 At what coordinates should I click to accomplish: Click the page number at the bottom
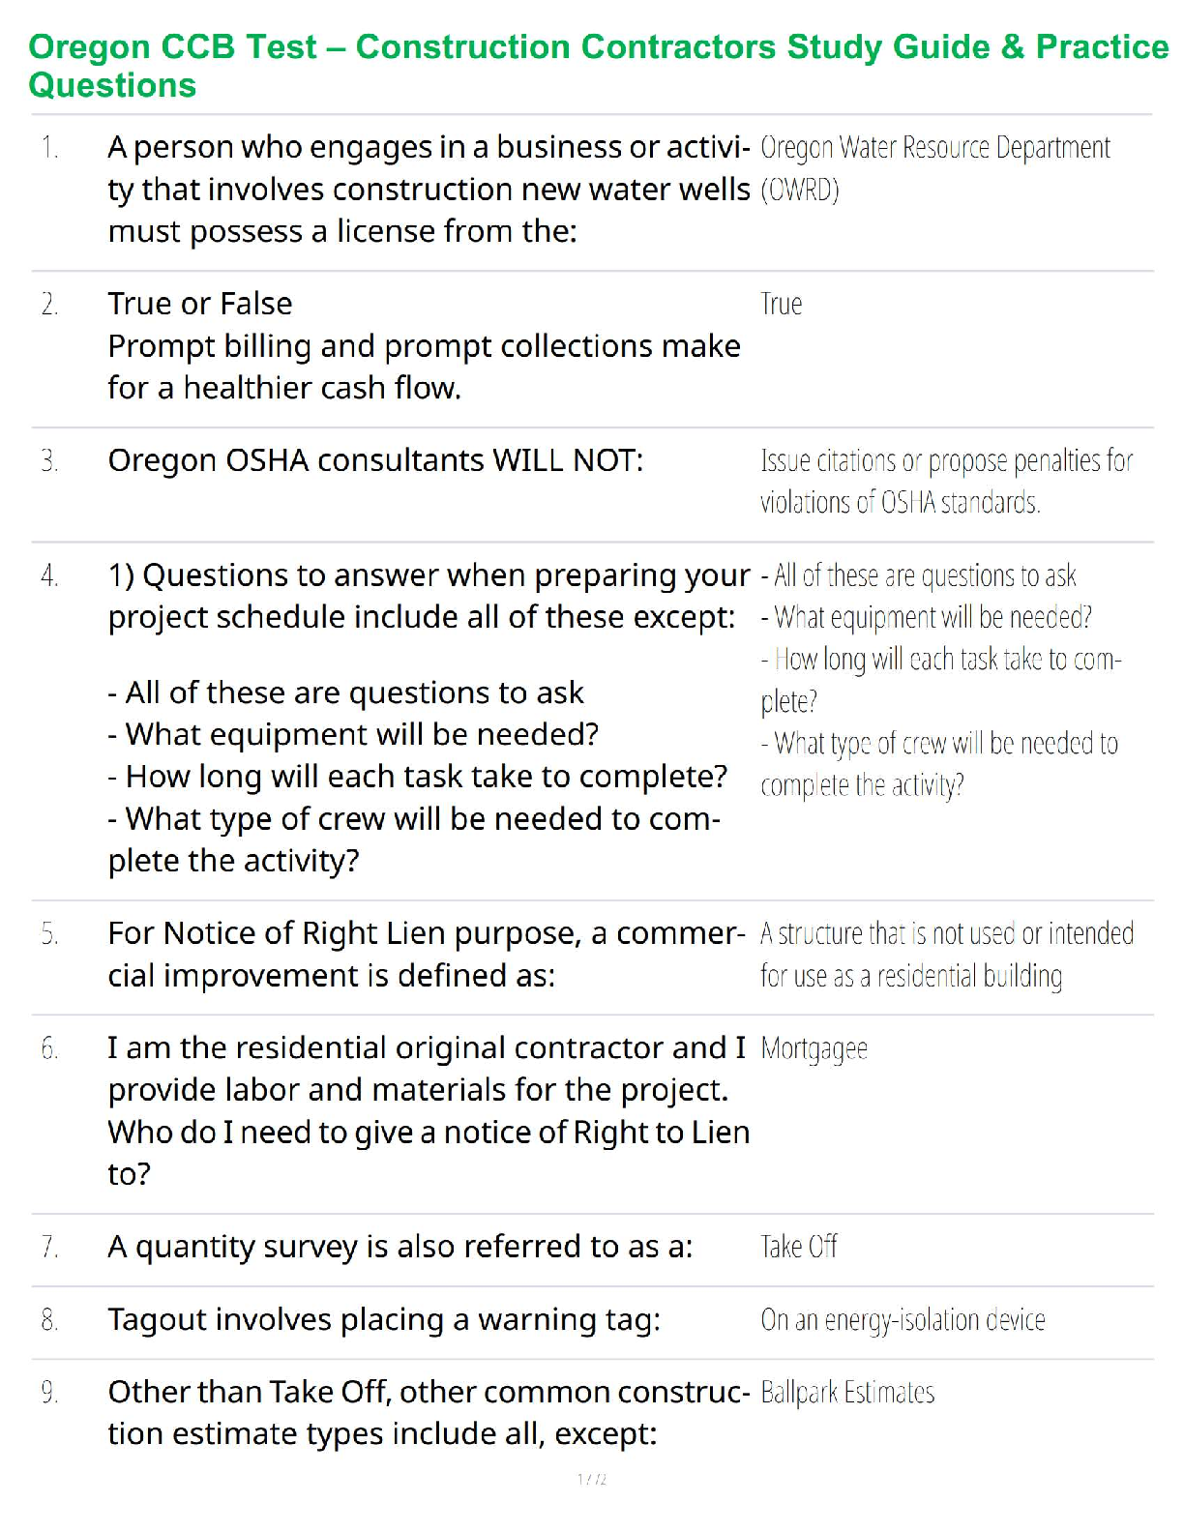(592, 1479)
